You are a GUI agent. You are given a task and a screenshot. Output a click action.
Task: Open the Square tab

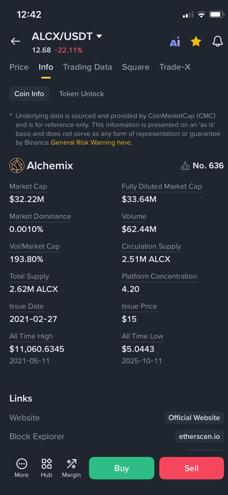pos(136,67)
